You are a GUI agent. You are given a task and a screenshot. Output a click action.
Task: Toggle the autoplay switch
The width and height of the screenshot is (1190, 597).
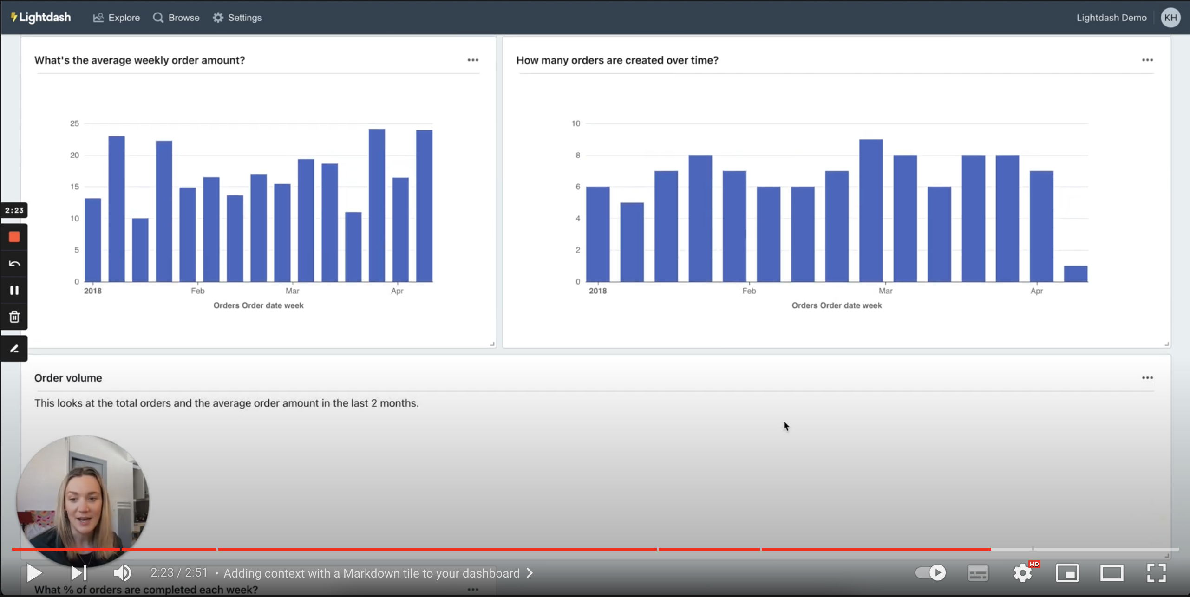coord(930,572)
